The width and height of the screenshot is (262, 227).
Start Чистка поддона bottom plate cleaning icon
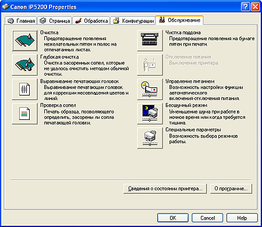(150, 41)
